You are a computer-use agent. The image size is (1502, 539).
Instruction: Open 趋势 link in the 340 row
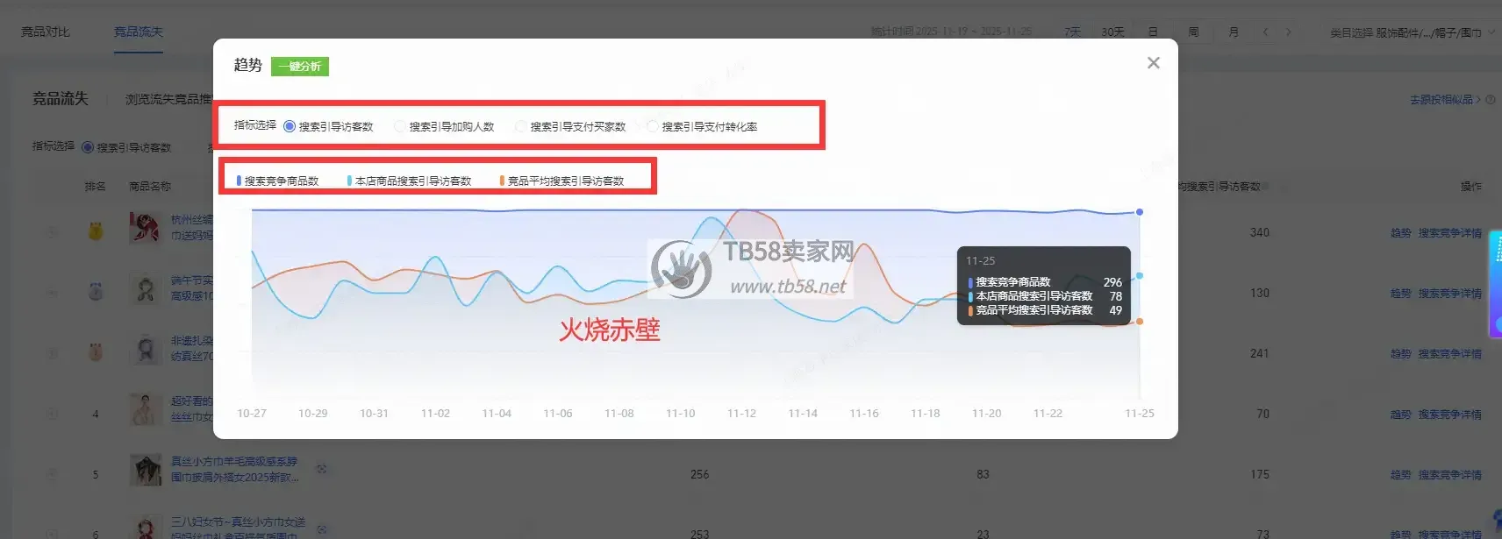click(x=1400, y=233)
